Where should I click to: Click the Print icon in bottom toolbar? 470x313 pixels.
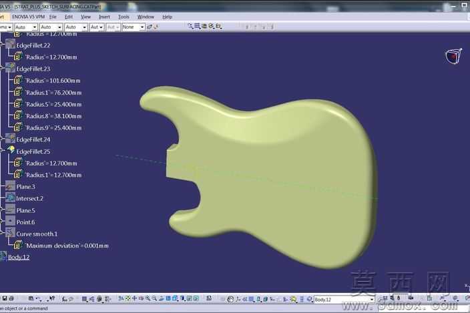11,298
